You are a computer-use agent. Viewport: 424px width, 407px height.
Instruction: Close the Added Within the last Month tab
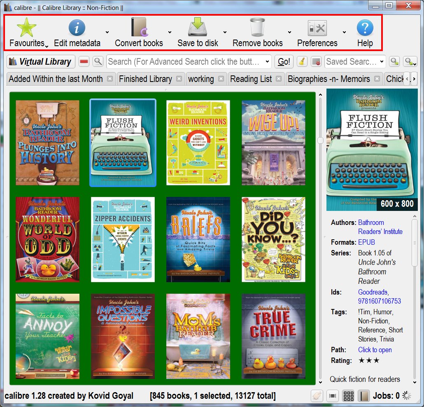tap(110, 79)
